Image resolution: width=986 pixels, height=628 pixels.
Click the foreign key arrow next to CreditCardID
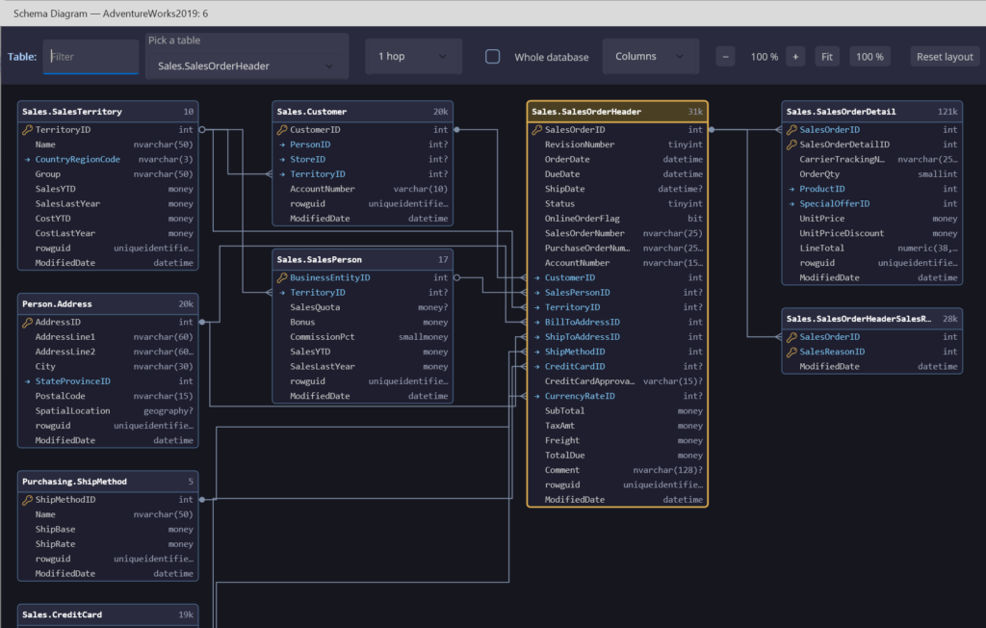point(537,367)
